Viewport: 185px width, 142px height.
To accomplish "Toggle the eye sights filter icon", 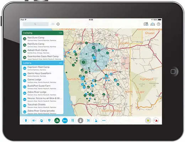I will [x=34, y=120].
